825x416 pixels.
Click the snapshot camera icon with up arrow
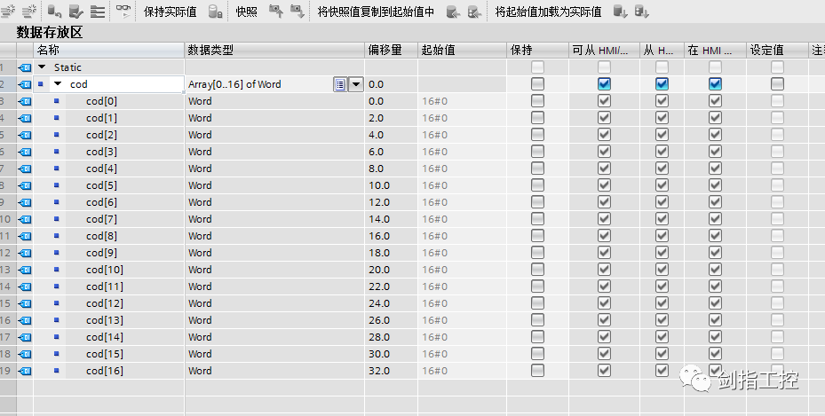click(275, 11)
